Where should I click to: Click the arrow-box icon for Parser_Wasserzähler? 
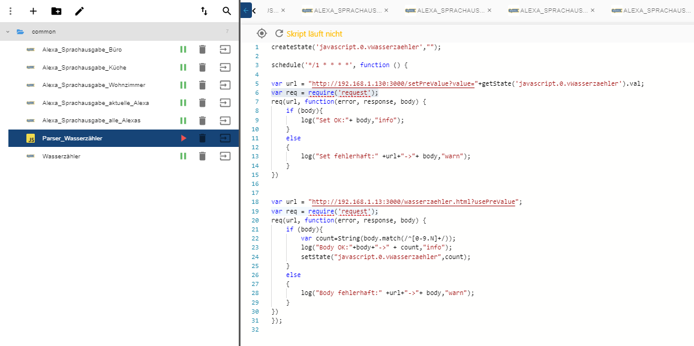coord(226,139)
